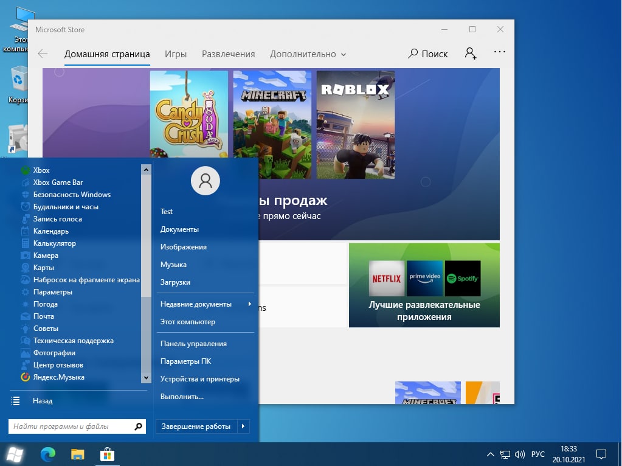Open Устройства и принтеры

pos(200,379)
